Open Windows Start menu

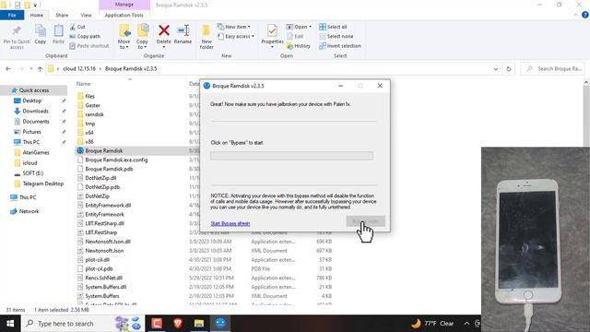(10, 324)
